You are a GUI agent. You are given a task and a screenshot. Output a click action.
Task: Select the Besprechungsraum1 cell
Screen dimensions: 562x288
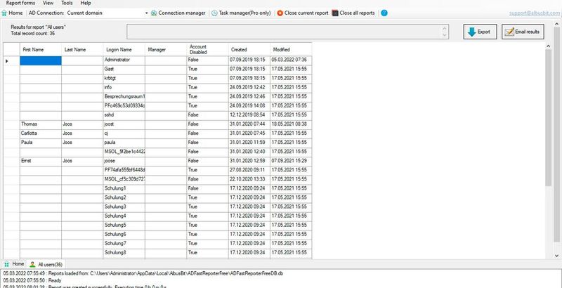pos(124,97)
